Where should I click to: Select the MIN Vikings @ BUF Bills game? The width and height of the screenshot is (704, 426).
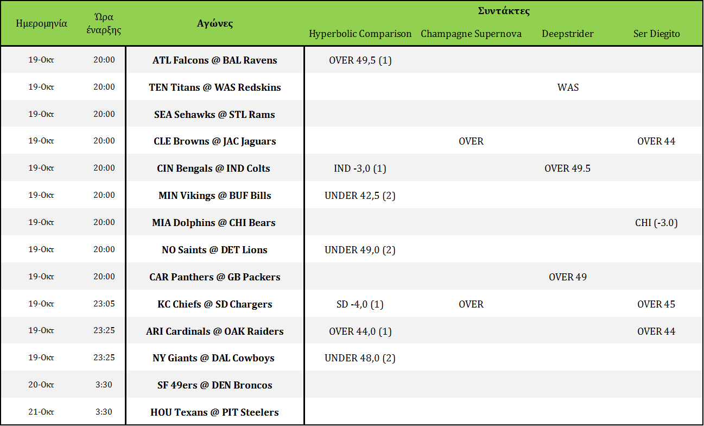click(215, 196)
